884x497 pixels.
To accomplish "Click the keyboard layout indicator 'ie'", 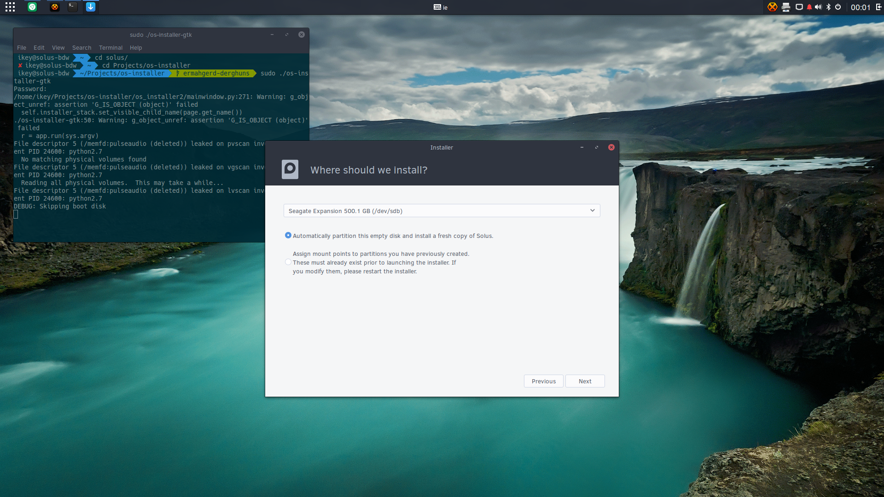I will pyautogui.click(x=441, y=7).
